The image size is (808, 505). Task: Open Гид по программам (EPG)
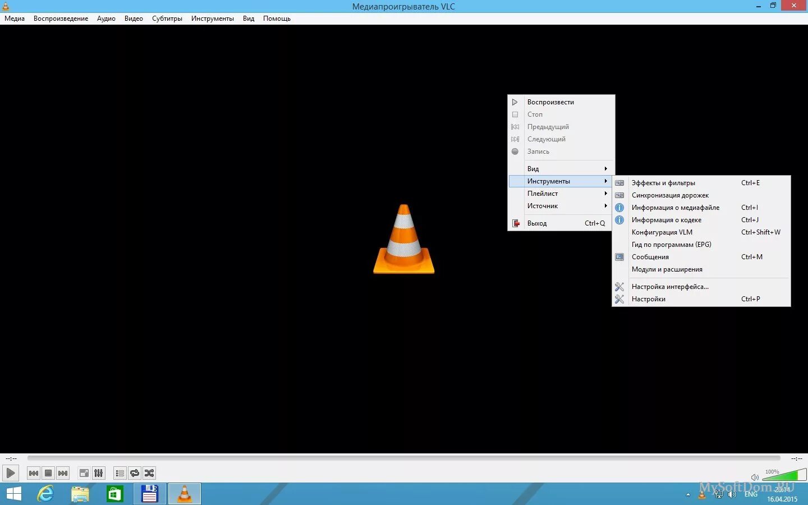[x=701, y=245]
